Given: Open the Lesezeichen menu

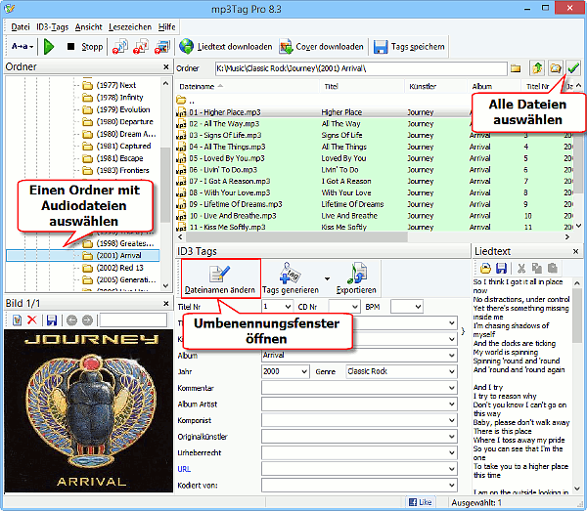Looking at the screenshot, I should (x=130, y=27).
